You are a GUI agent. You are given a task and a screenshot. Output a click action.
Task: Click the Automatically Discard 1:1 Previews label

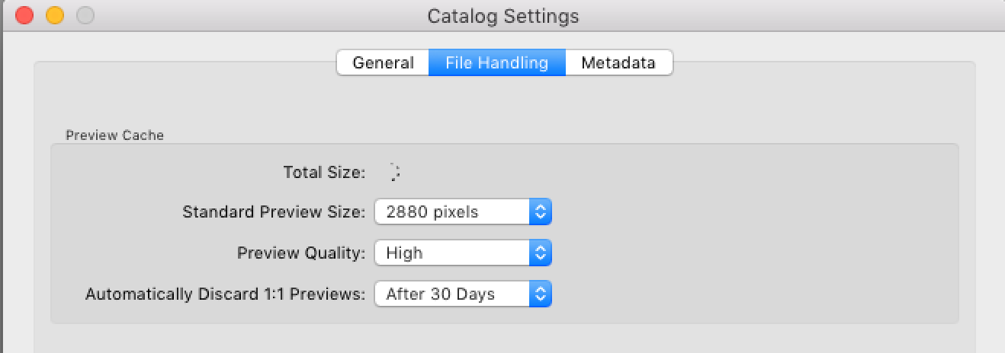225,294
